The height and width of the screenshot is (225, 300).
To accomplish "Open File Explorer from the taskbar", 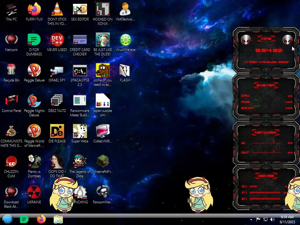I will [x=58, y=219].
